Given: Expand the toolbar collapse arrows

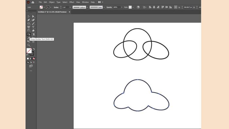Looking at the screenshot, I should 27,11.
